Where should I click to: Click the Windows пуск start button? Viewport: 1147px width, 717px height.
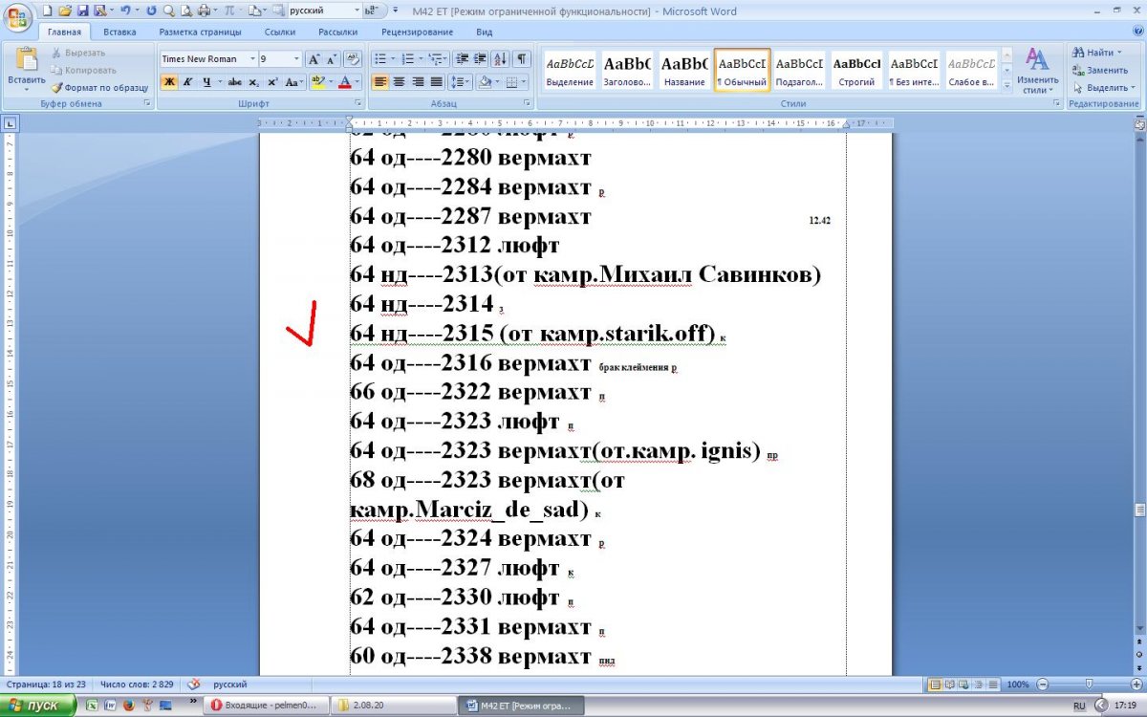(38, 706)
